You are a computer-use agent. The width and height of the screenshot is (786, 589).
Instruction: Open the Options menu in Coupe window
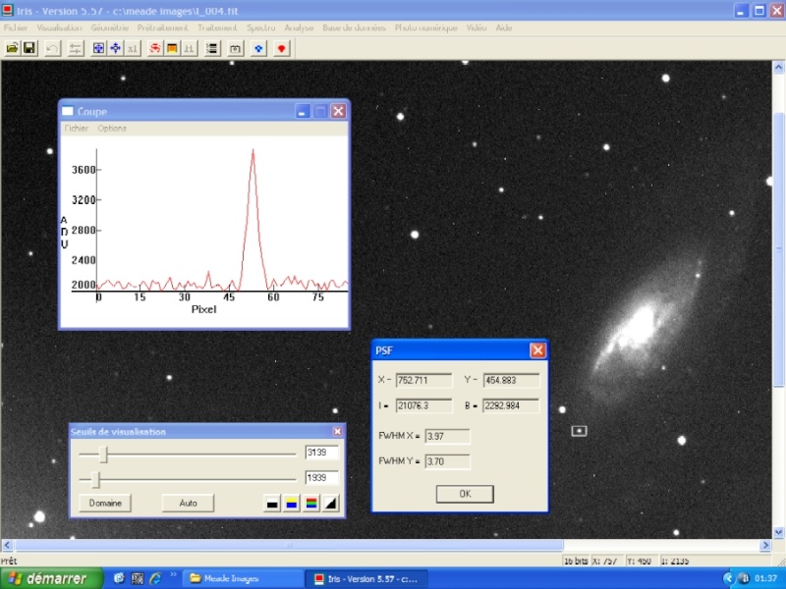pos(111,129)
